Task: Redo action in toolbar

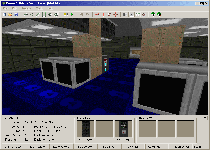Action: click(x=88, y=14)
